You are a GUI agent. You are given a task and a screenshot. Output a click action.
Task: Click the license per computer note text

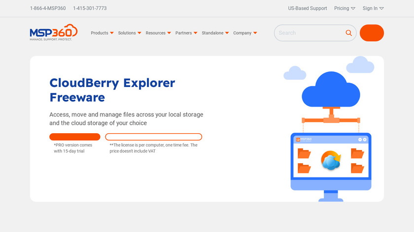coord(153,148)
